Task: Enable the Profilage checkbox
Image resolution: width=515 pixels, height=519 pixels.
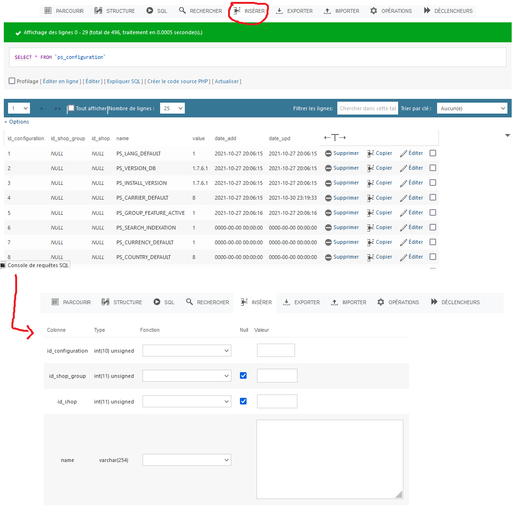Action: pyautogui.click(x=12, y=81)
